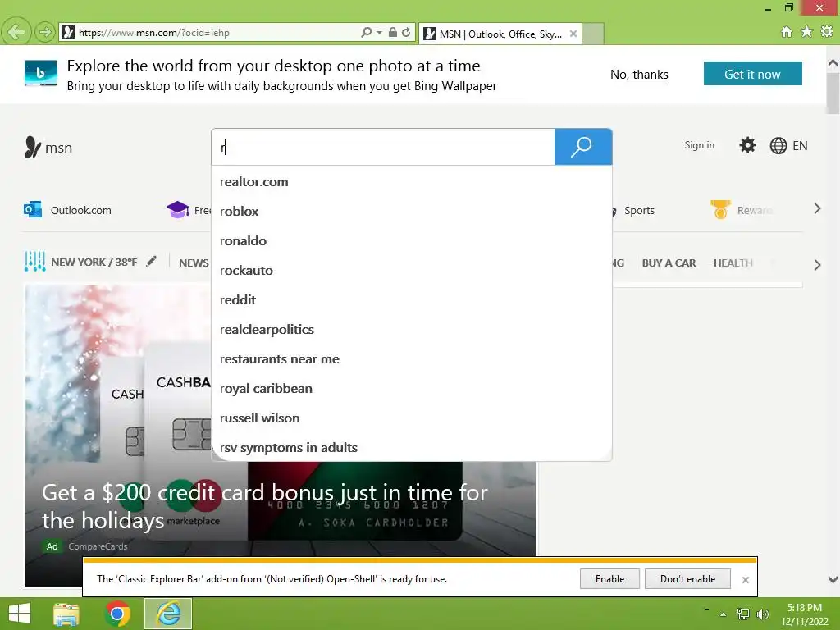840x630 pixels.
Task: Show hidden system tray icons
Action: click(724, 614)
